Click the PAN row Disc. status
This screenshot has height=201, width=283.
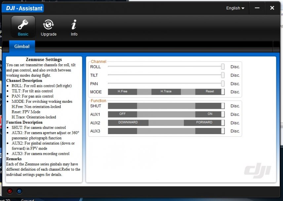(x=235, y=84)
